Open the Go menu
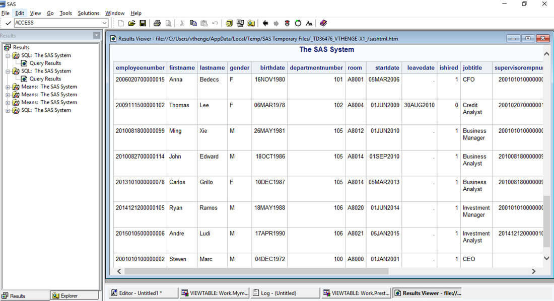This screenshot has height=301, width=554. [50, 13]
